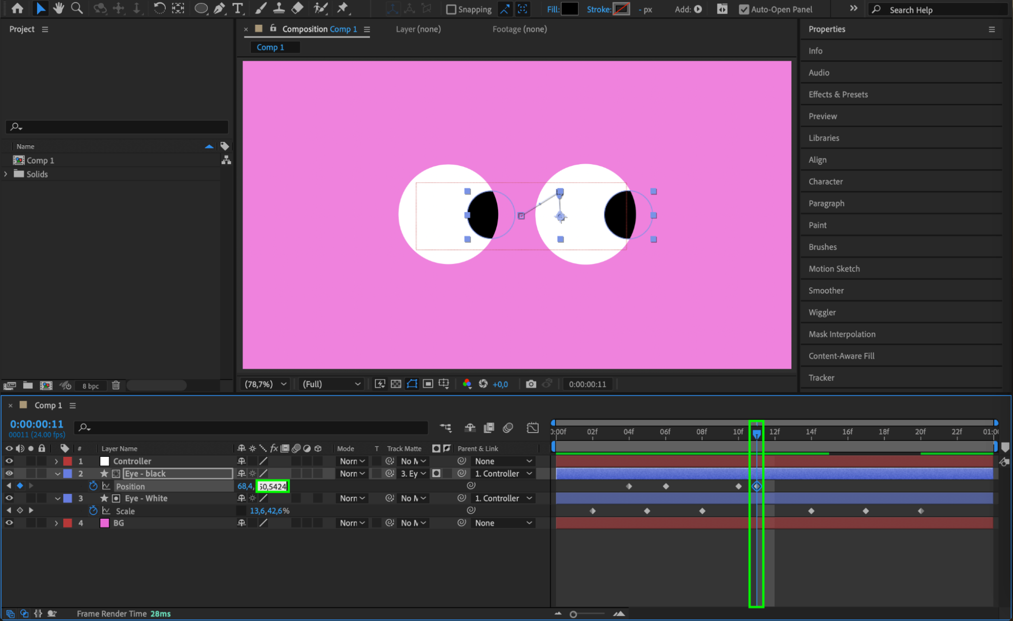Open the Full resolution dropdown

pyautogui.click(x=331, y=384)
